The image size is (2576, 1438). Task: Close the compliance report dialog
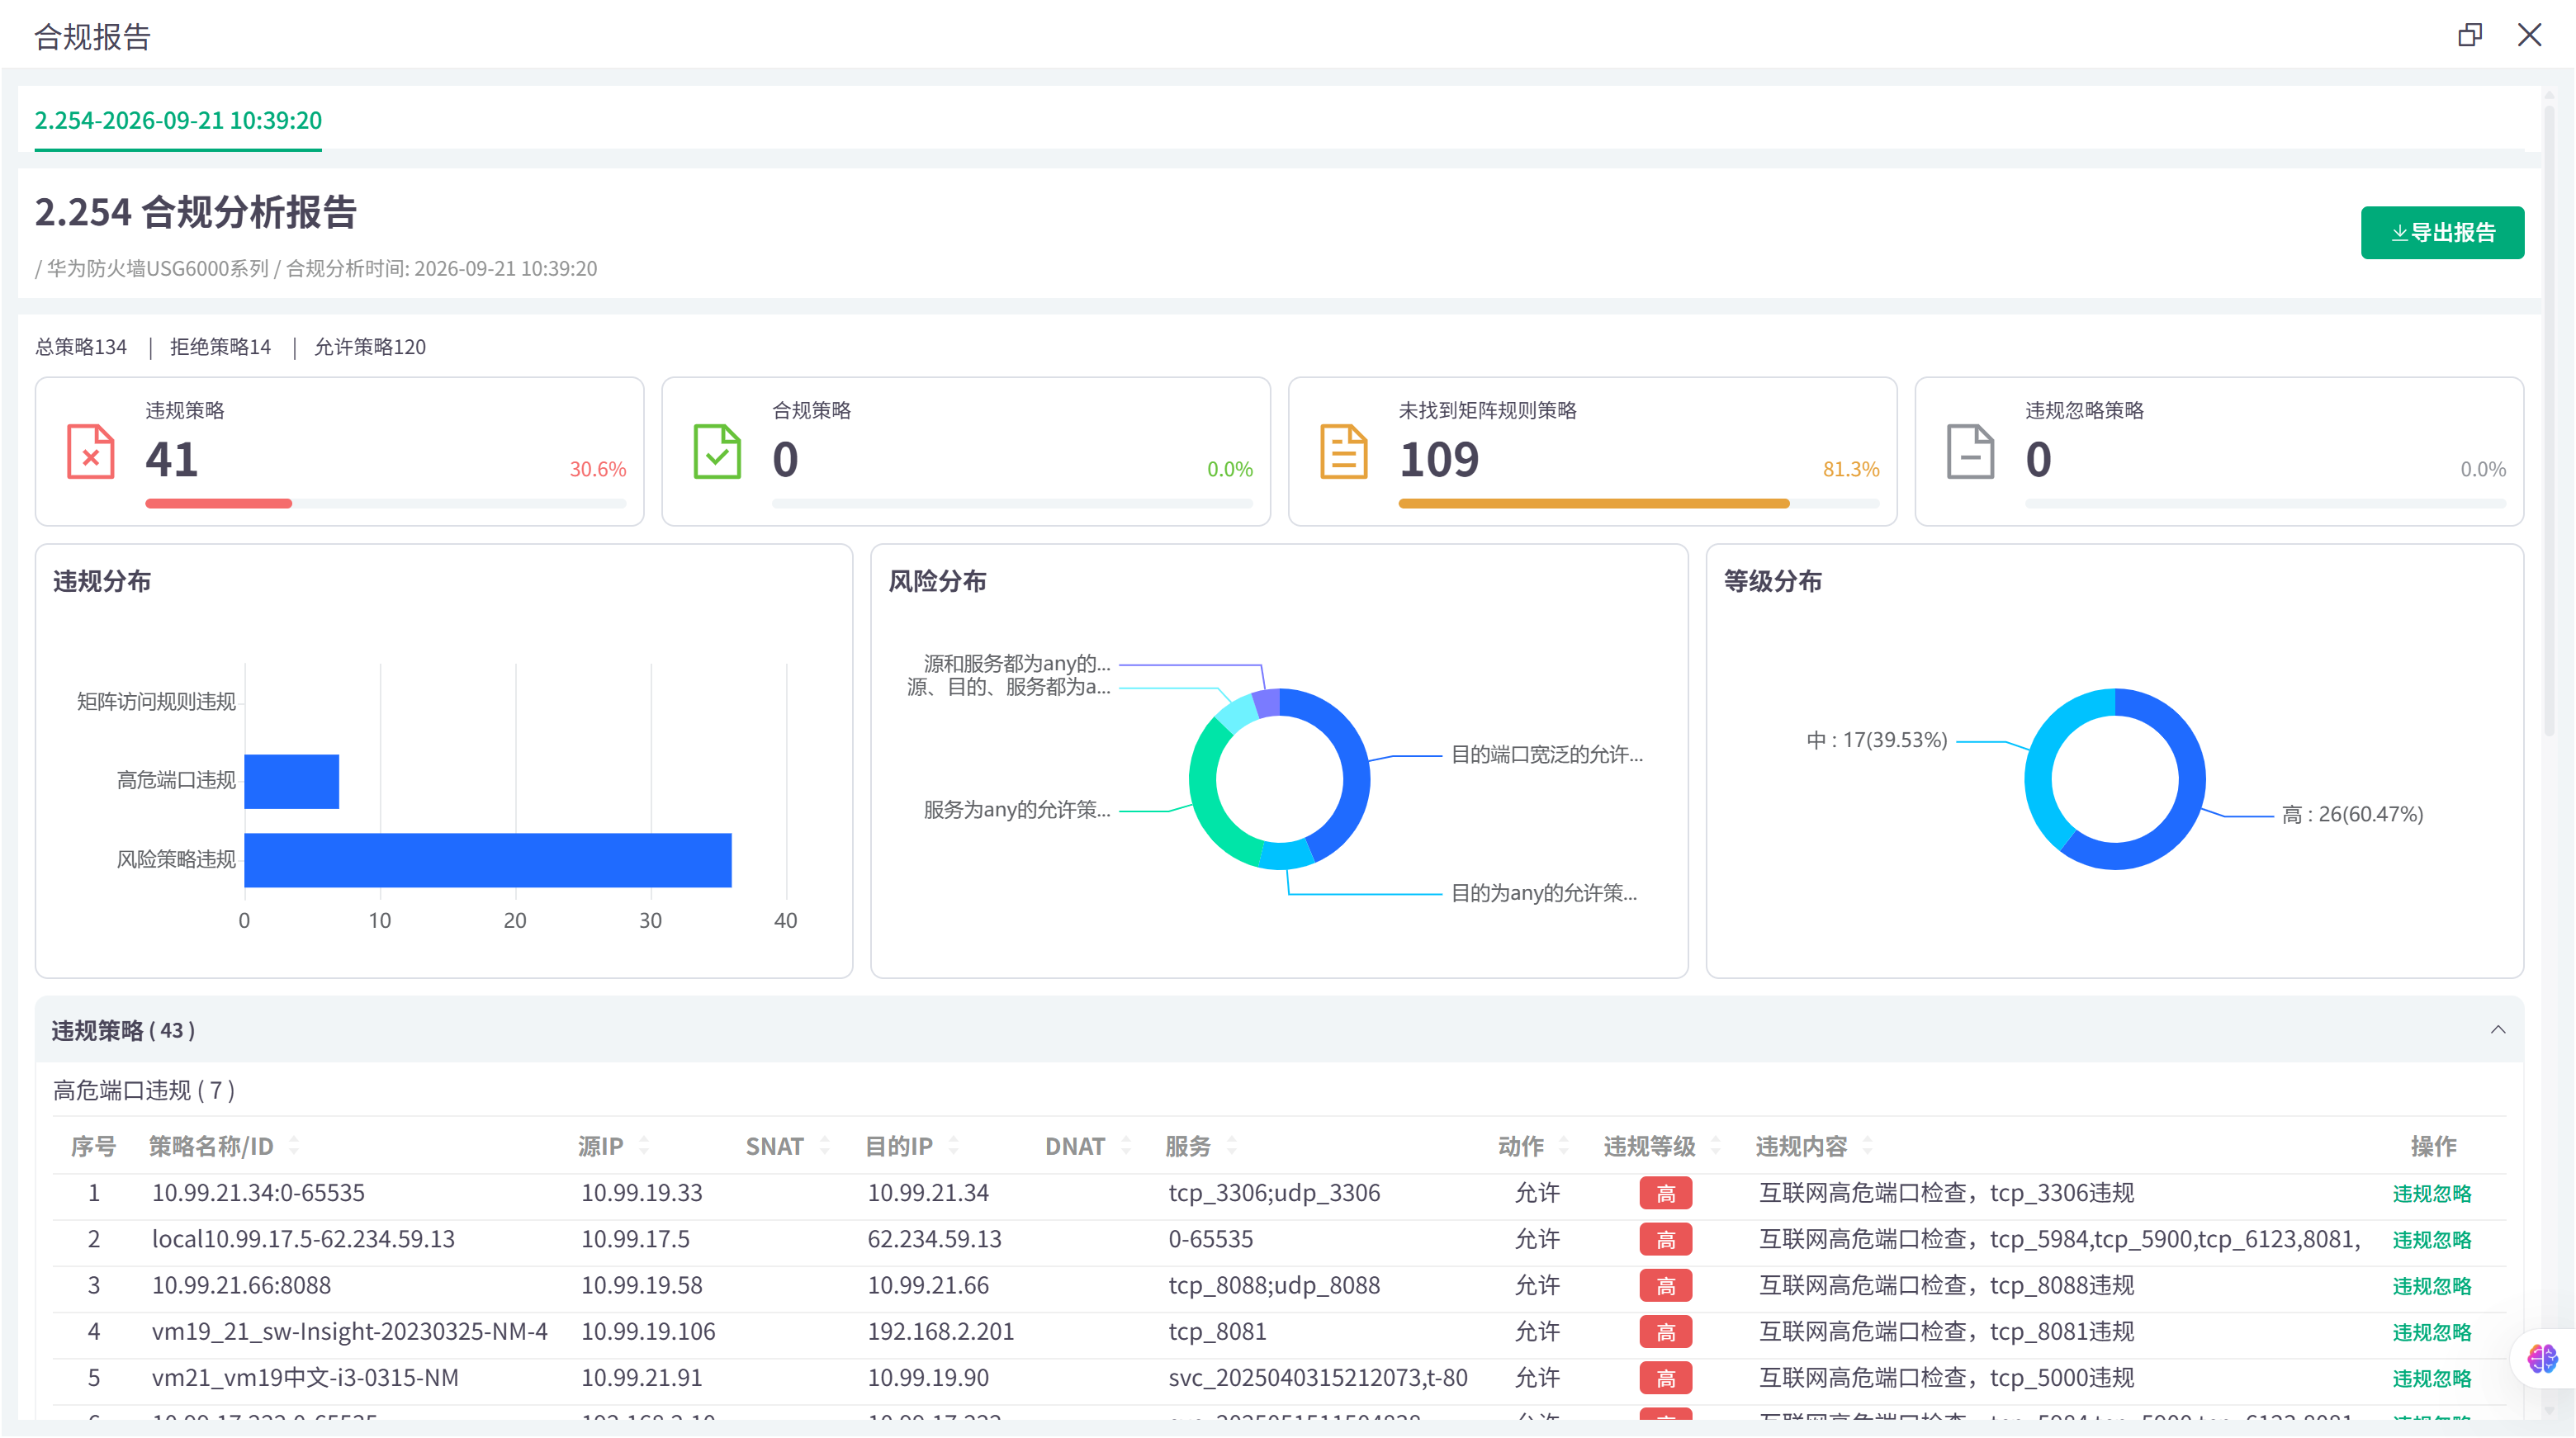(2529, 36)
